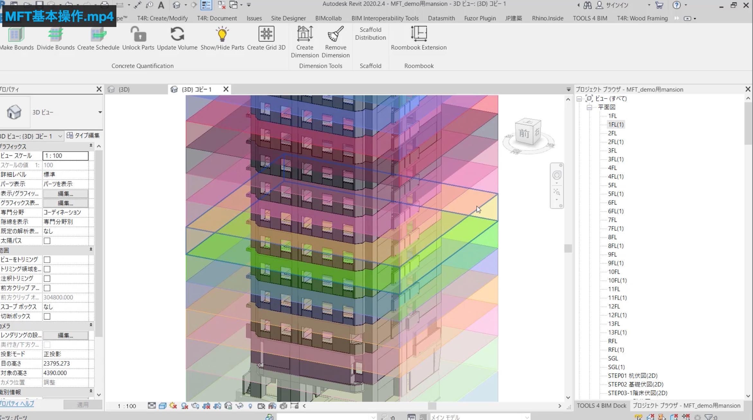This screenshot has width=753, height=420.
Task: Click the タイプ編集 button
Action: coord(83,136)
